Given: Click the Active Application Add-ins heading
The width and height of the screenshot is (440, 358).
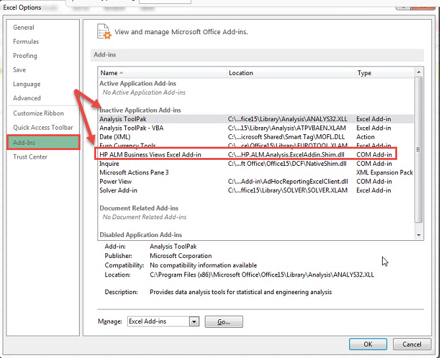Looking at the screenshot, I should point(138,84).
